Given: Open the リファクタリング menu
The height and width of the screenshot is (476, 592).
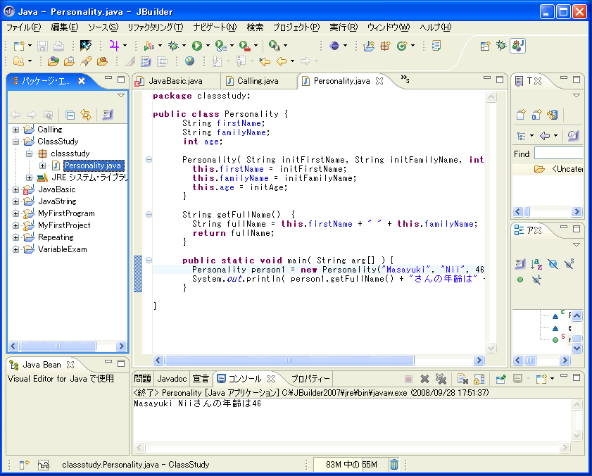Looking at the screenshot, I should click(155, 27).
